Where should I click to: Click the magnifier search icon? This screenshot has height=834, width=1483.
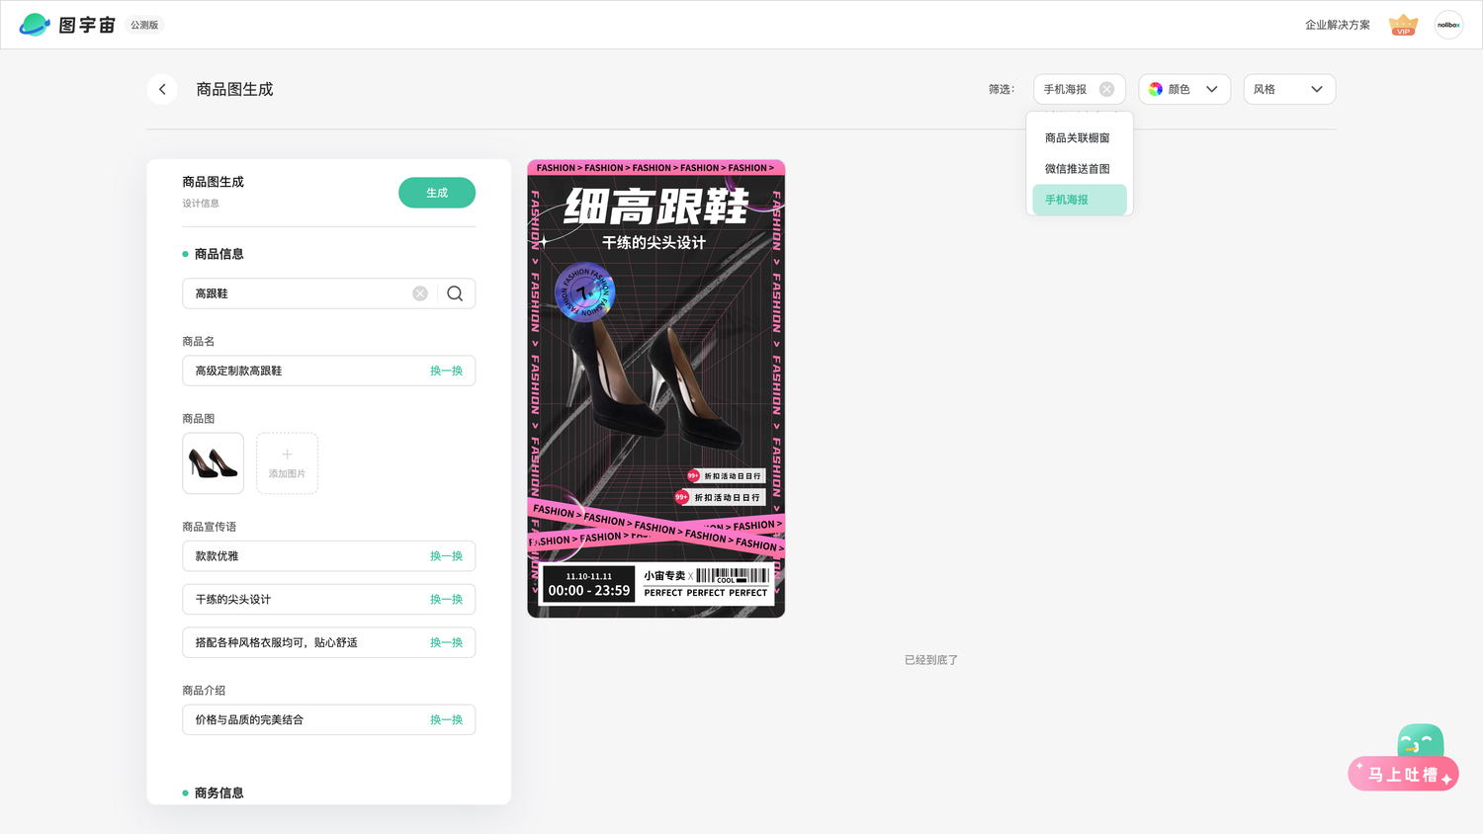[455, 293]
